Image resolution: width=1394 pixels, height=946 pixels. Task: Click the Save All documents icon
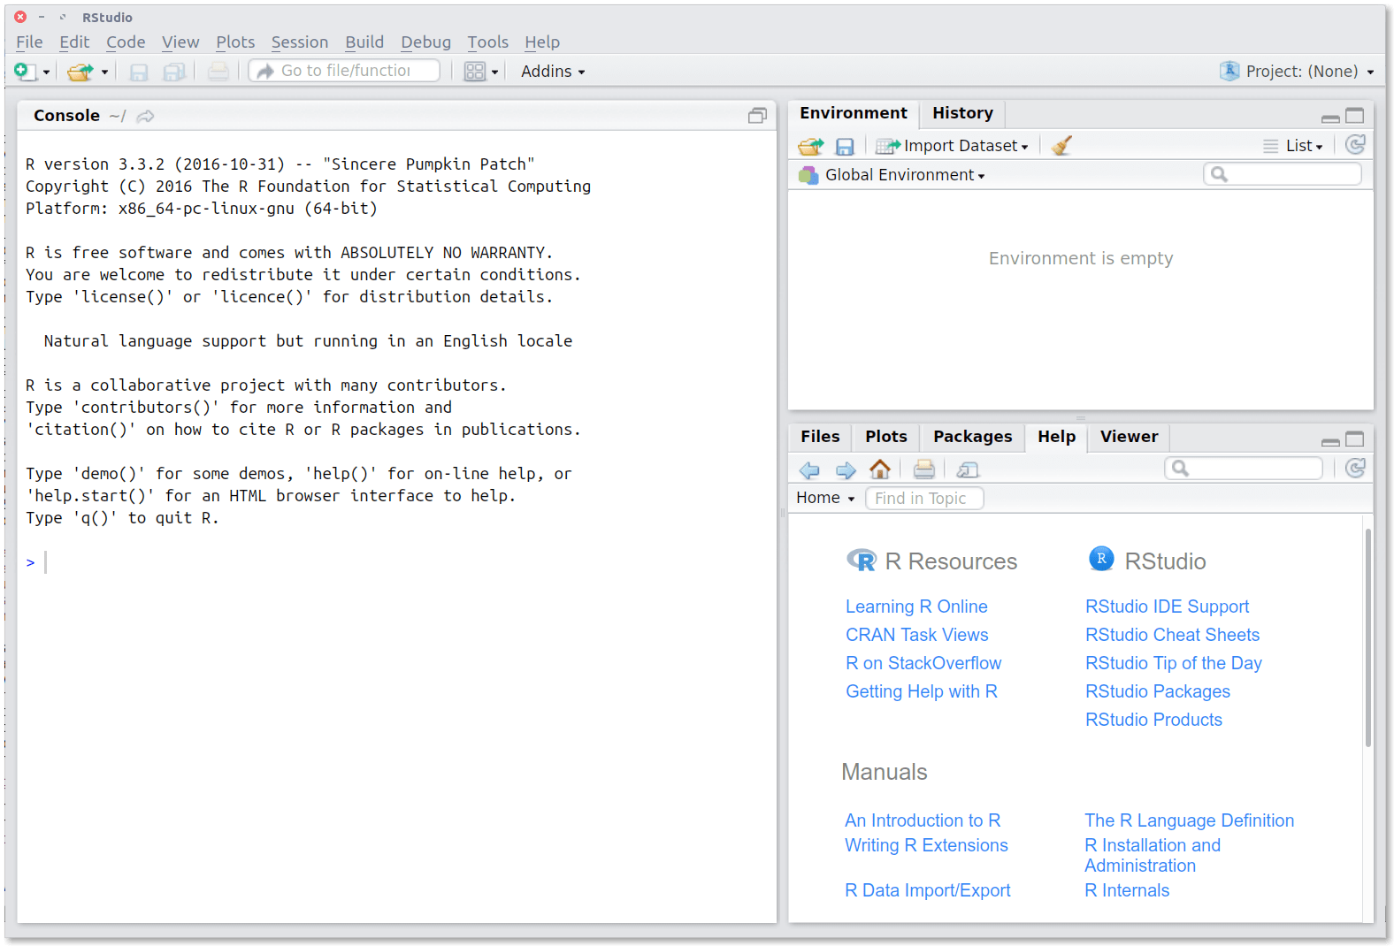[174, 72]
